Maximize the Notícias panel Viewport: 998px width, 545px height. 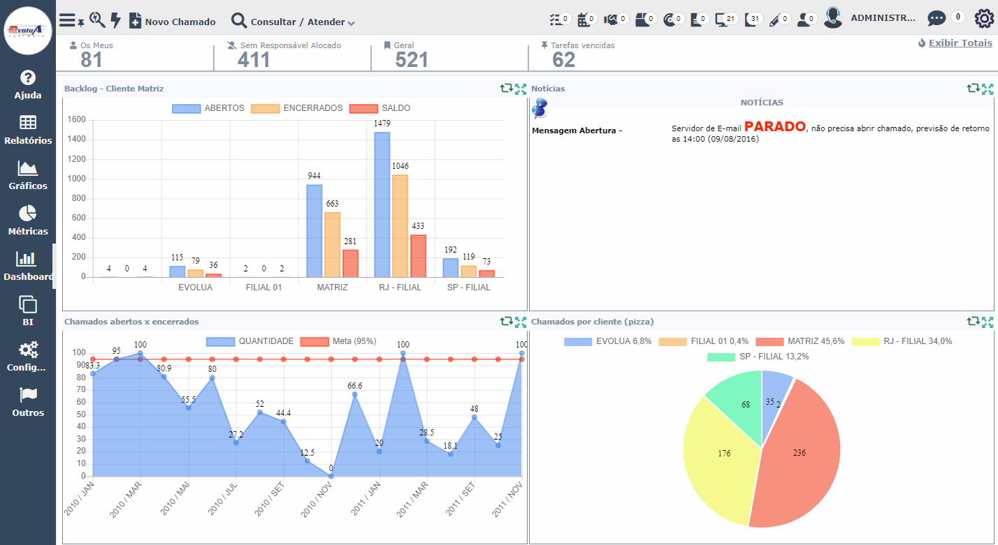coord(987,89)
